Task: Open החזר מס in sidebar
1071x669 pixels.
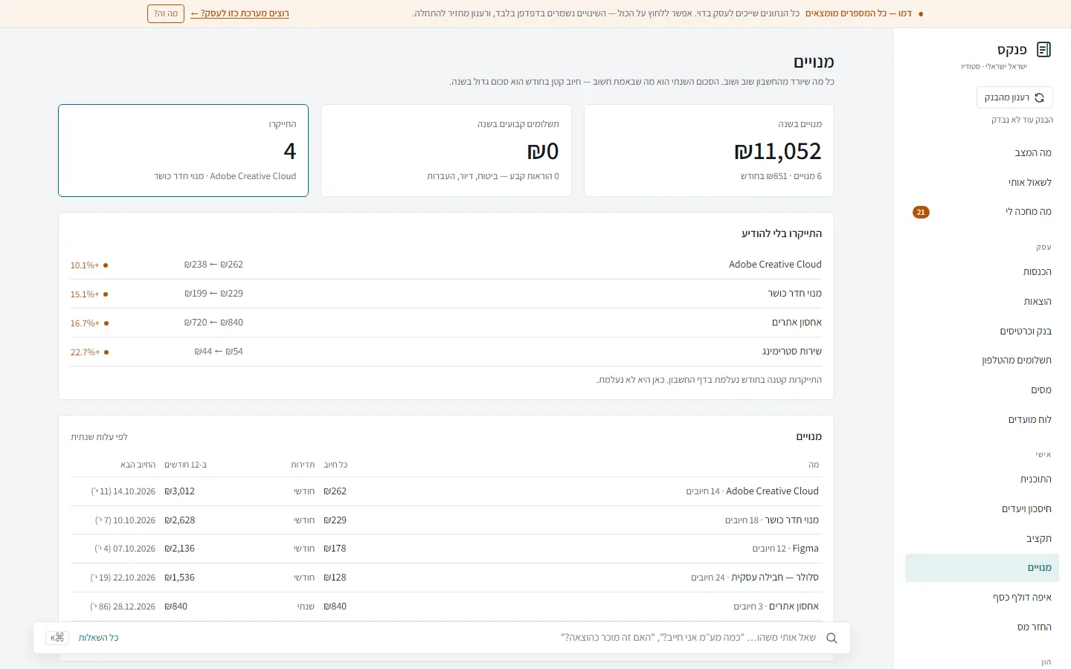Action: click(x=982, y=627)
